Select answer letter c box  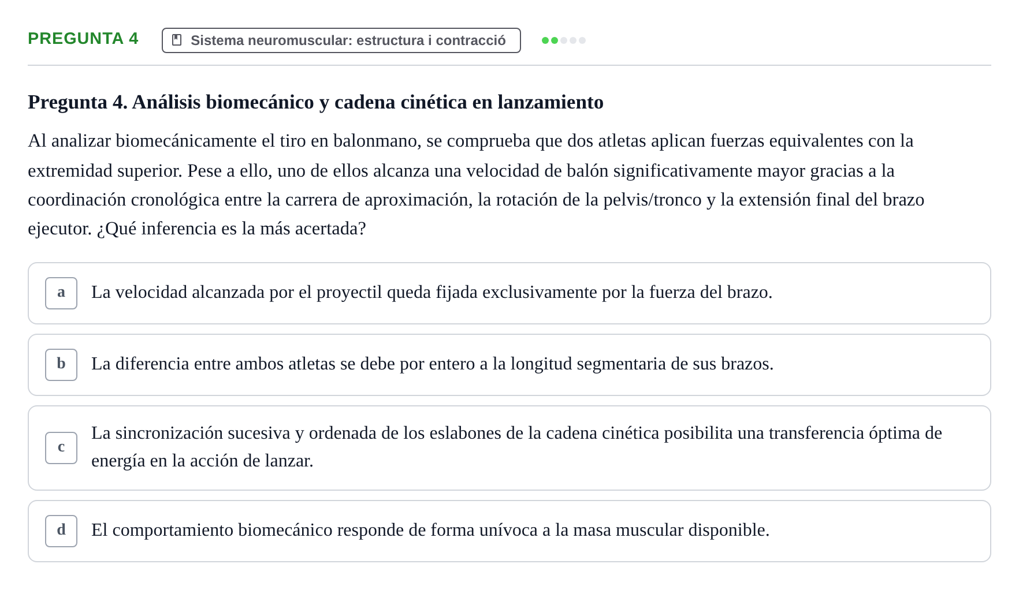coord(61,448)
